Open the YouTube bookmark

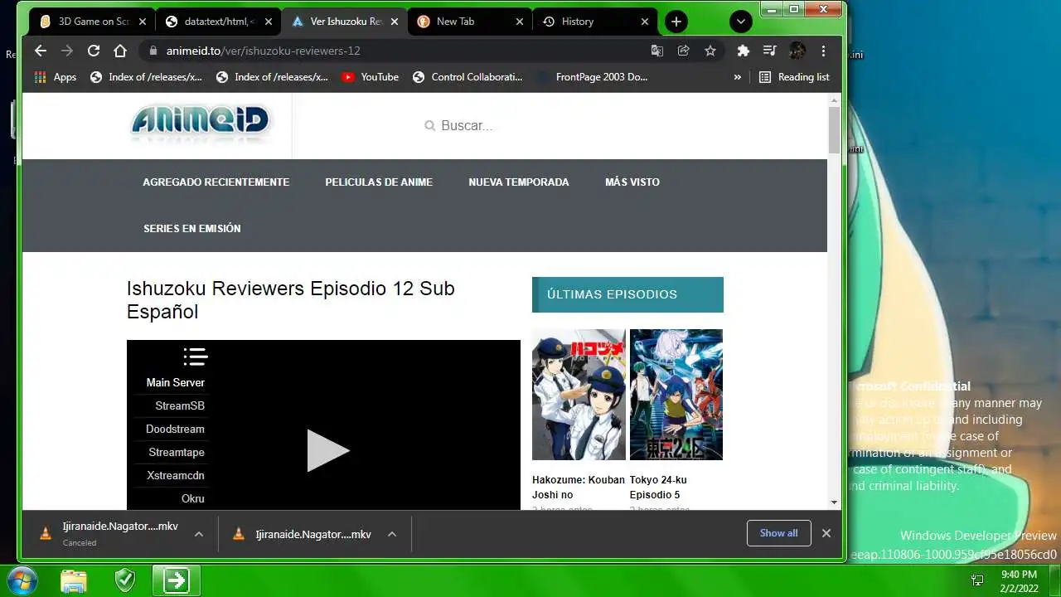(x=371, y=77)
